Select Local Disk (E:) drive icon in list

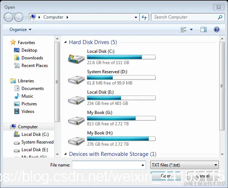pyautogui.click(x=76, y=100)
